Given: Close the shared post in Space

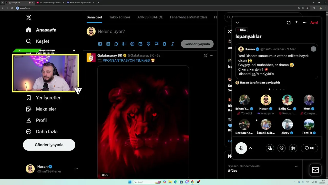Looking at the screenshot, I should [x=313, y=49].
